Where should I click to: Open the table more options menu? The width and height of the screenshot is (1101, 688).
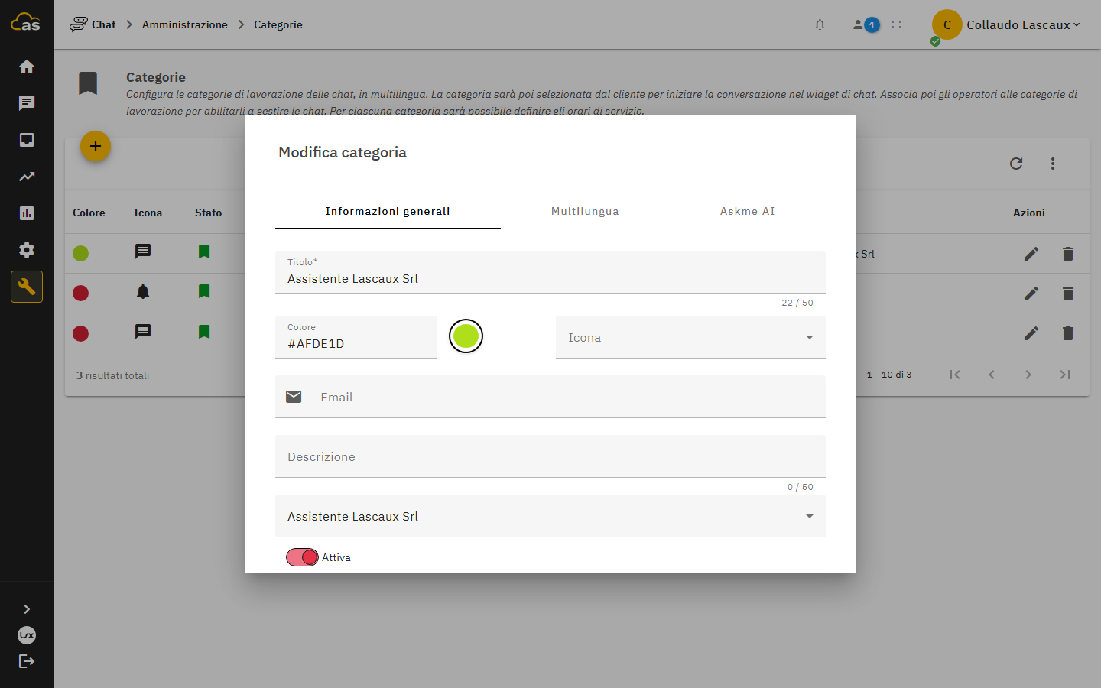coord(1053,164)
